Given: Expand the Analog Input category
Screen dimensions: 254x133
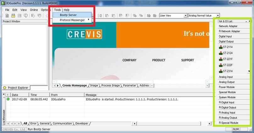Looking at the screenshot, I should (x=234, y=77).
